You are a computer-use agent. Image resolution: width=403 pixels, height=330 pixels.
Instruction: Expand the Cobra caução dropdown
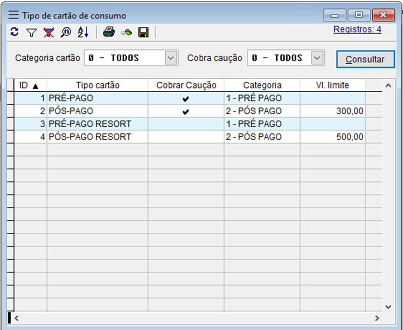[317, 58]
